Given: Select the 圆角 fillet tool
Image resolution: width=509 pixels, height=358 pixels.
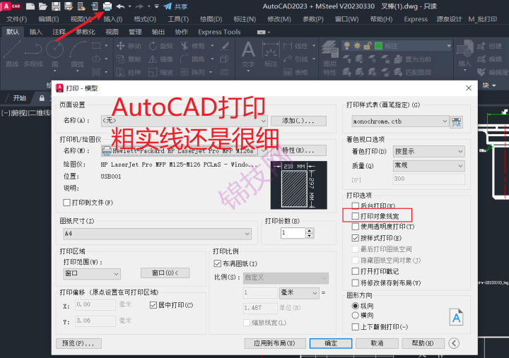Looking at the screenshot, I should click(x=193, y=59).
